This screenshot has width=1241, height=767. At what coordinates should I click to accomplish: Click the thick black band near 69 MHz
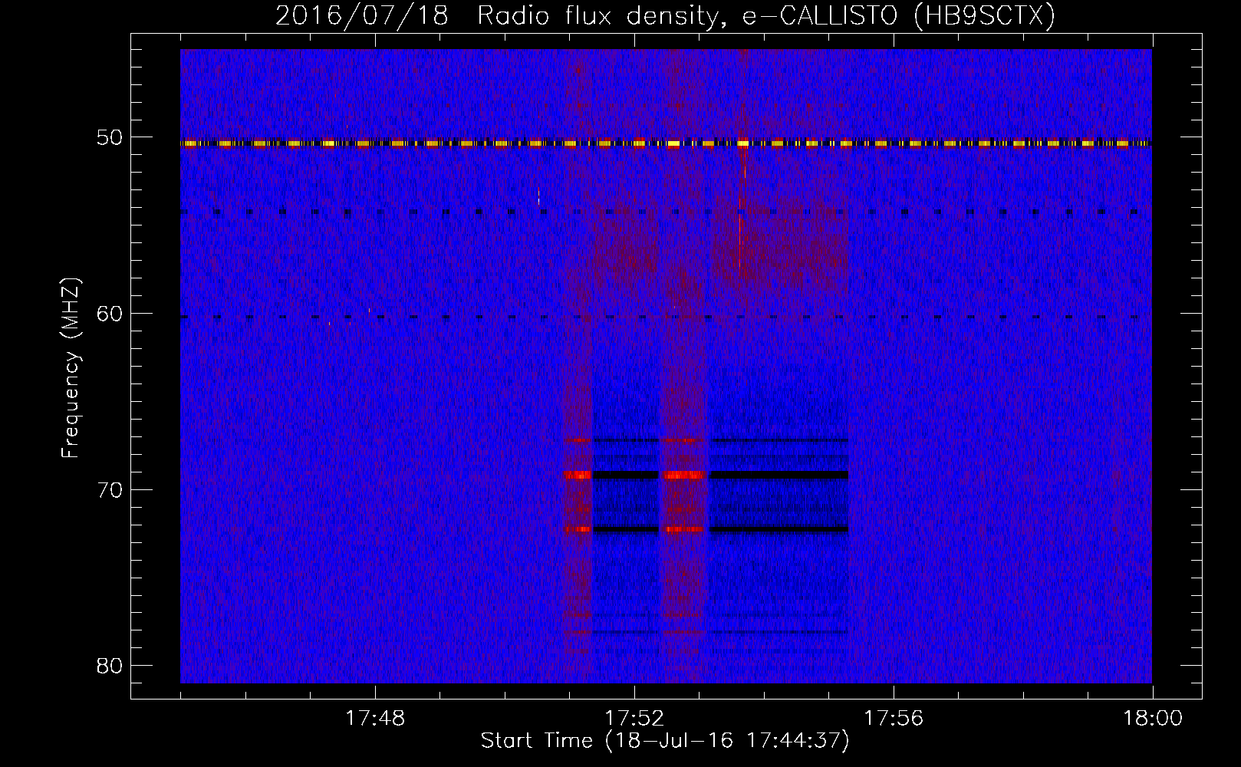coord(720,475)
